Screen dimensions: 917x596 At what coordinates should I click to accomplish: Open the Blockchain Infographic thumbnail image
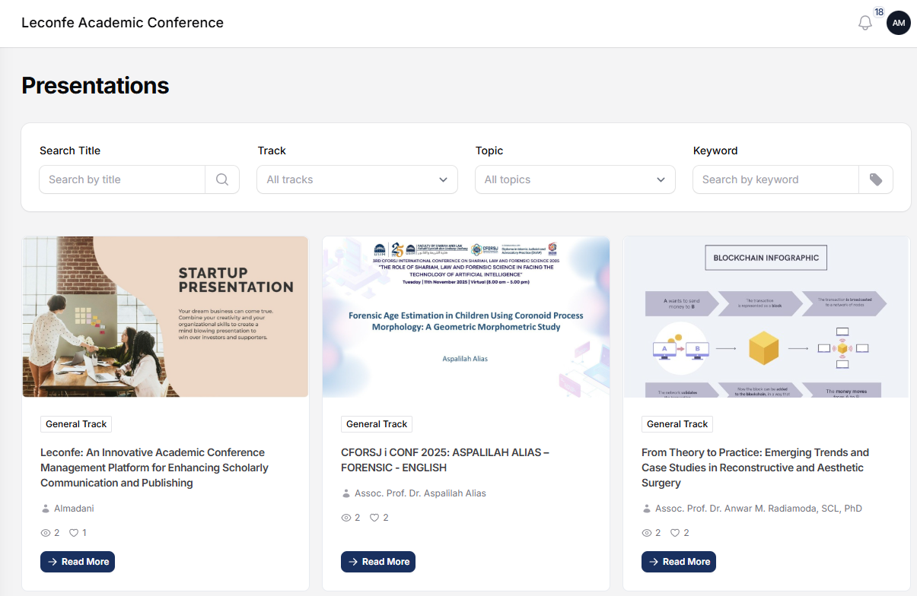(766, 316)
